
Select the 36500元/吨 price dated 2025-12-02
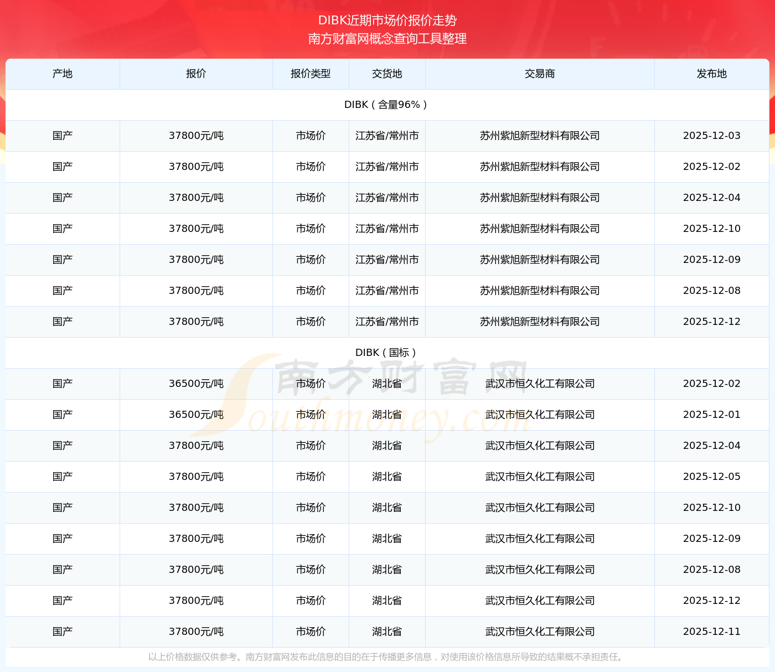click(196, 384)
